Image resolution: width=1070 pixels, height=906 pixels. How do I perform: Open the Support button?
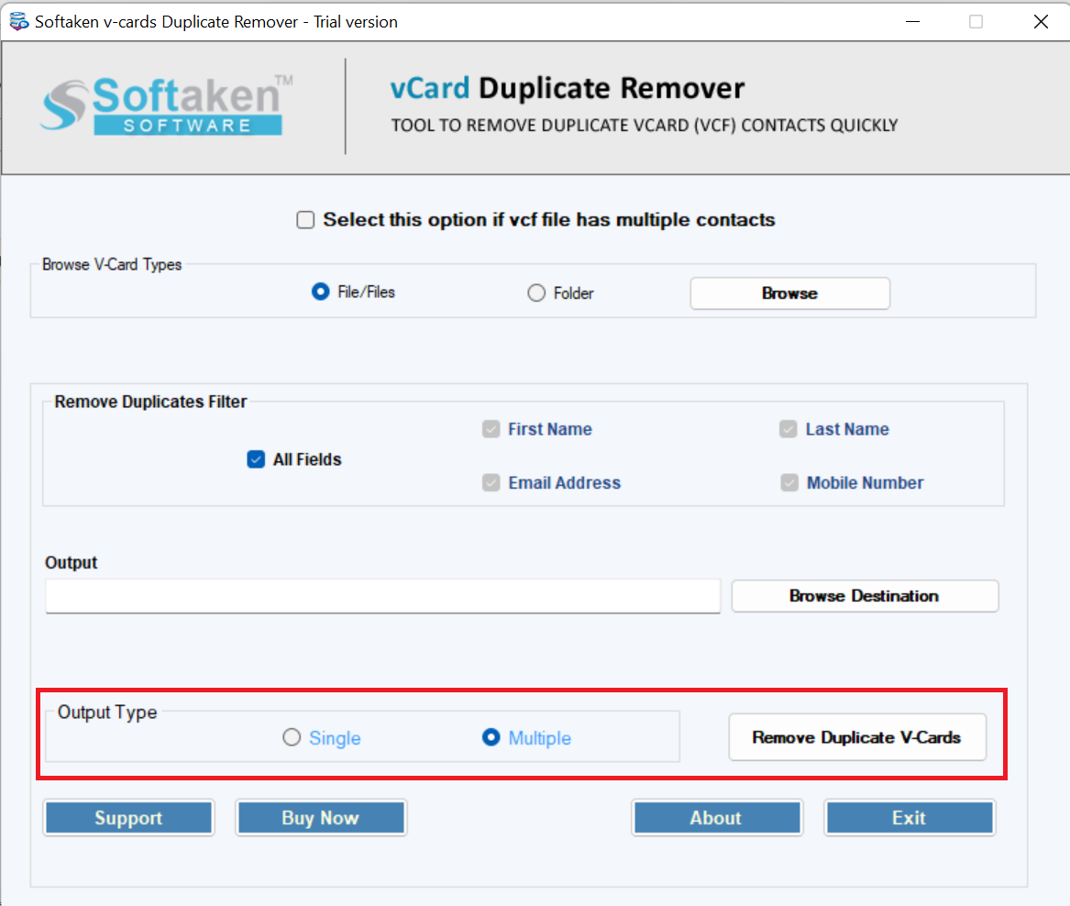tap(128, 818)
